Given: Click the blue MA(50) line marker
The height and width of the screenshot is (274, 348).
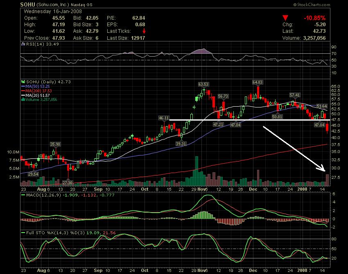Looking at the screenshot, I should pyautogui.click(x=23, y=87).
